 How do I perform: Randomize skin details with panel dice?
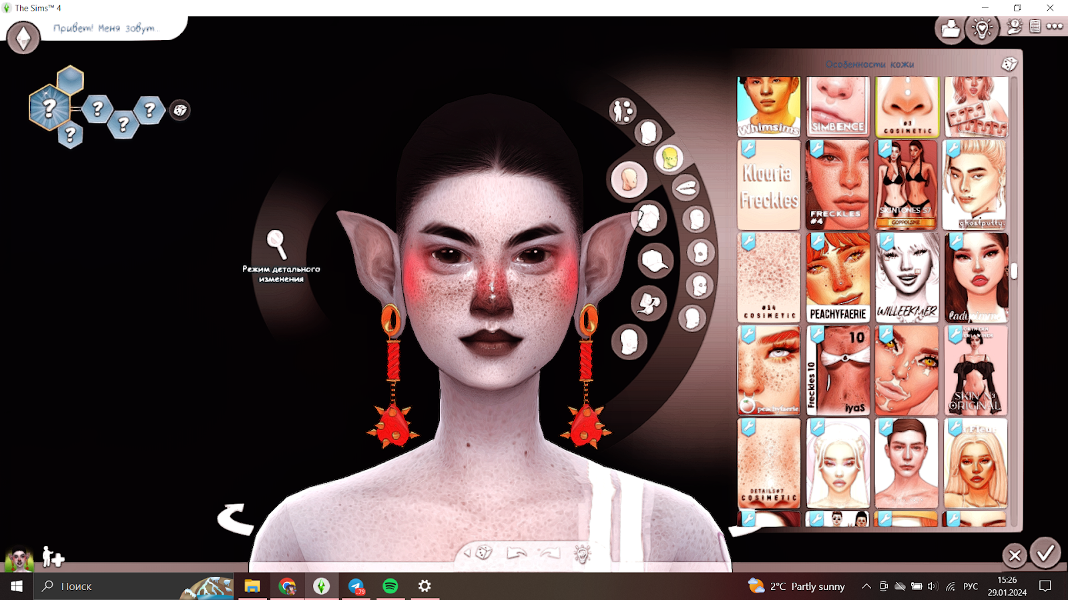coord(1009,64)
